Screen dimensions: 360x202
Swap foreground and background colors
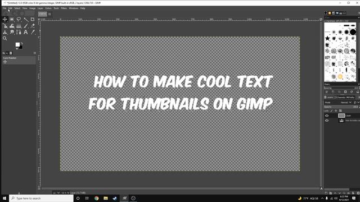coord(21,43)
